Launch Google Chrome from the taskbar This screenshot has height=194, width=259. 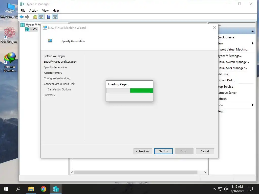coord(44,189)
